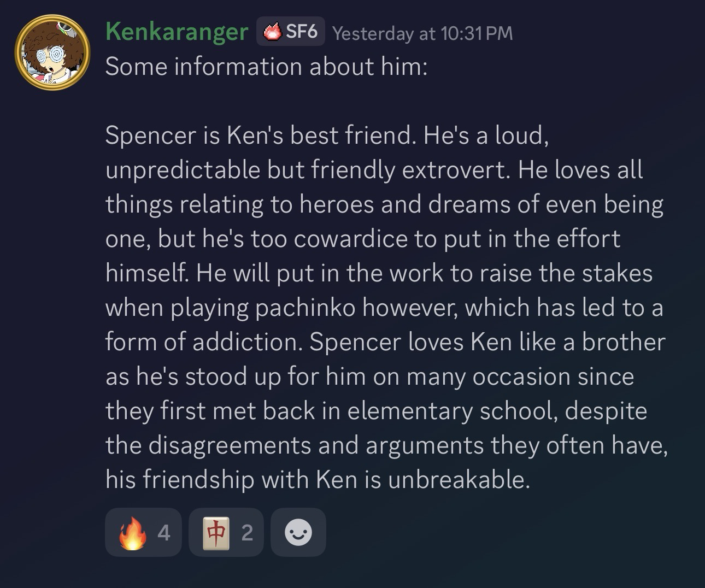This screenshot has height=588, width=705.
Task: Click the mahjong reaction count 2
Action: [247, 533]
